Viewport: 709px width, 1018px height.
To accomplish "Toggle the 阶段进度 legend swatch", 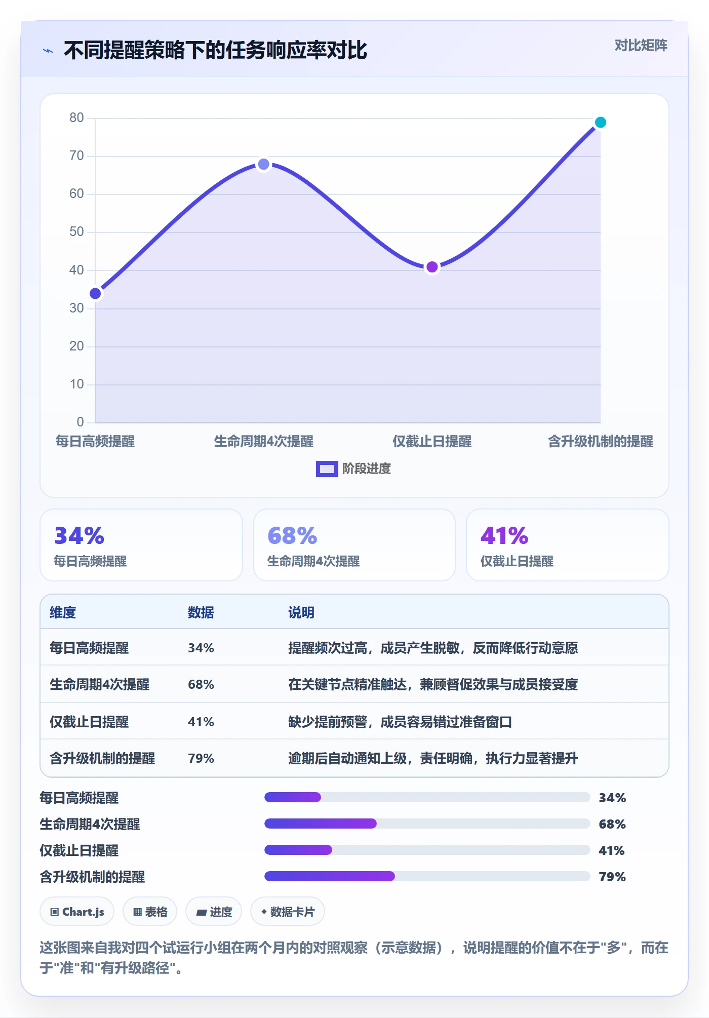I will [x=327, y=468].
